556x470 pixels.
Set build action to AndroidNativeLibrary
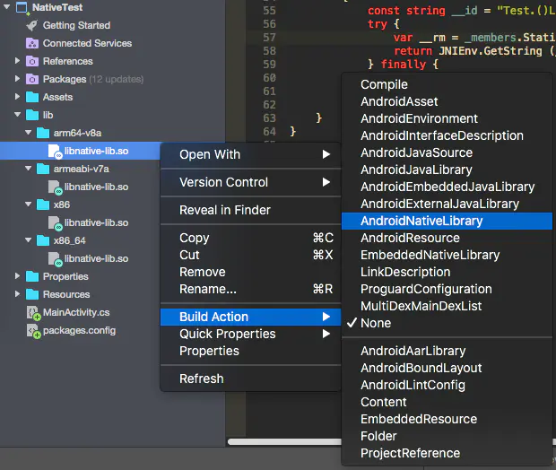point(447,221)
